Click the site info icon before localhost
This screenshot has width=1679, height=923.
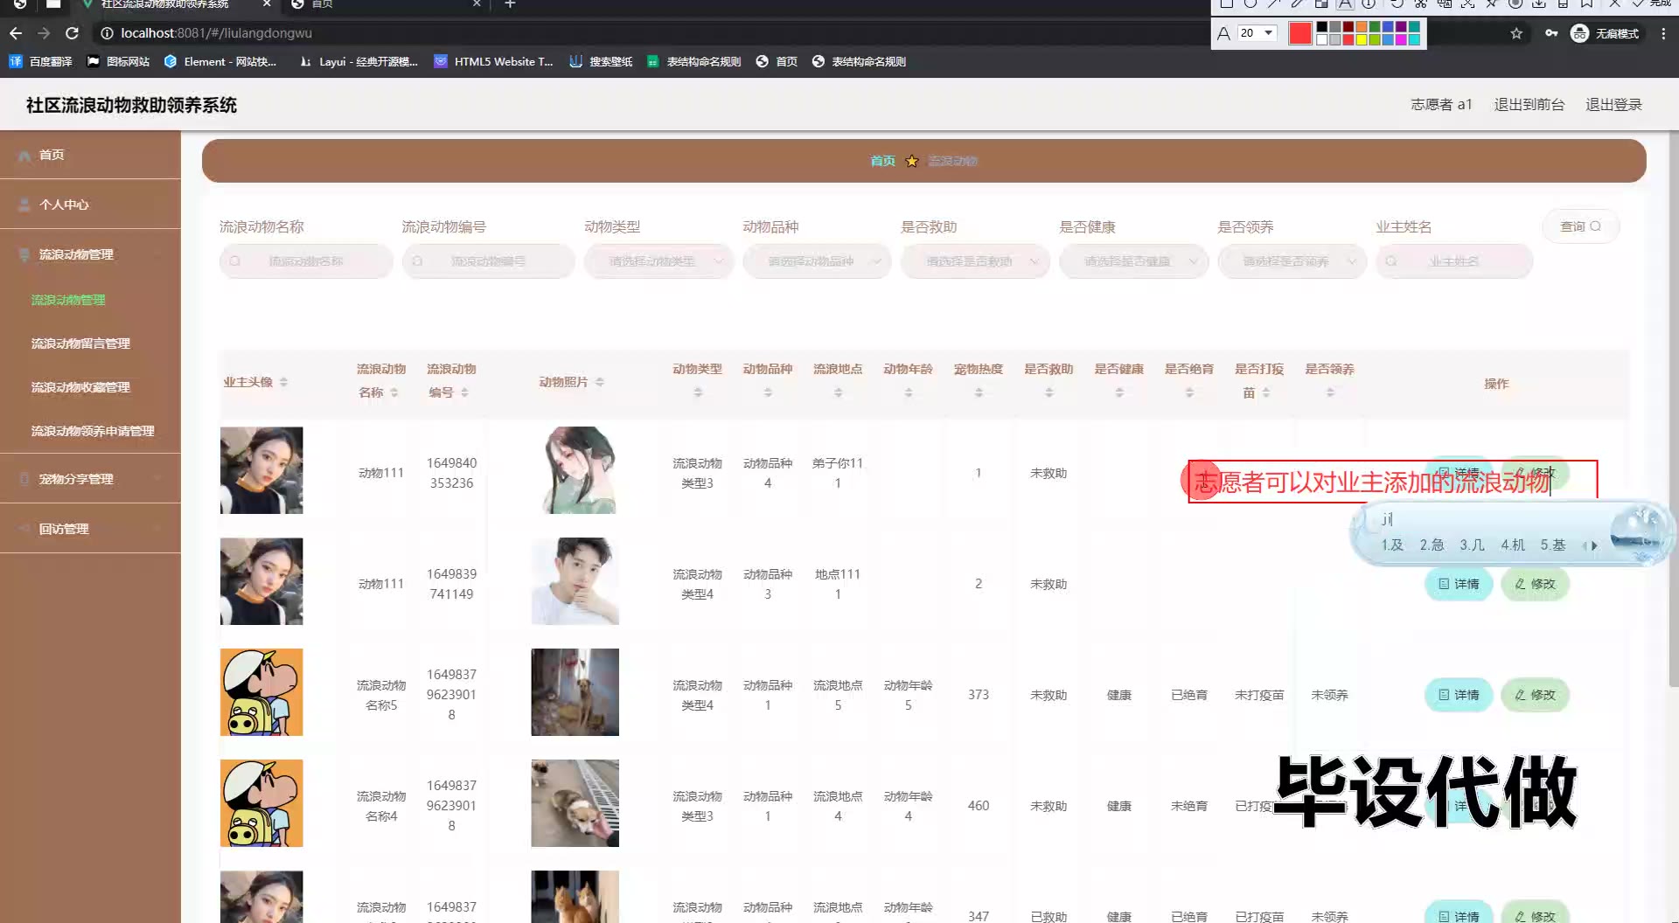tap(107, 33)
